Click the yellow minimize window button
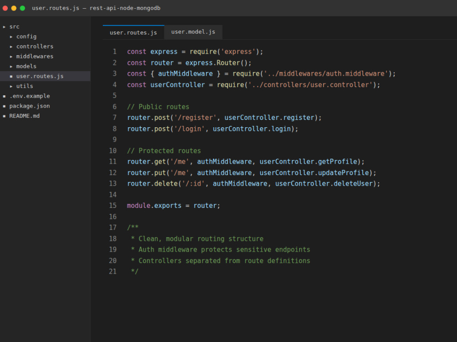This screenshot has height=342, width=457. click(x=14, y=8)
